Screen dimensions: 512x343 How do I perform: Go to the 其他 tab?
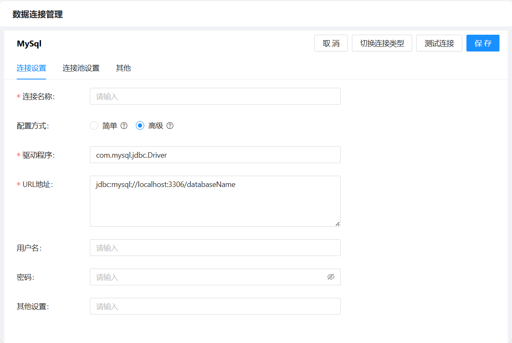pos(123,68)
